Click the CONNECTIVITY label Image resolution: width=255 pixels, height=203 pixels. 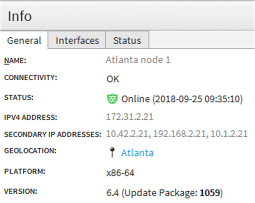(x=31, y=78)
